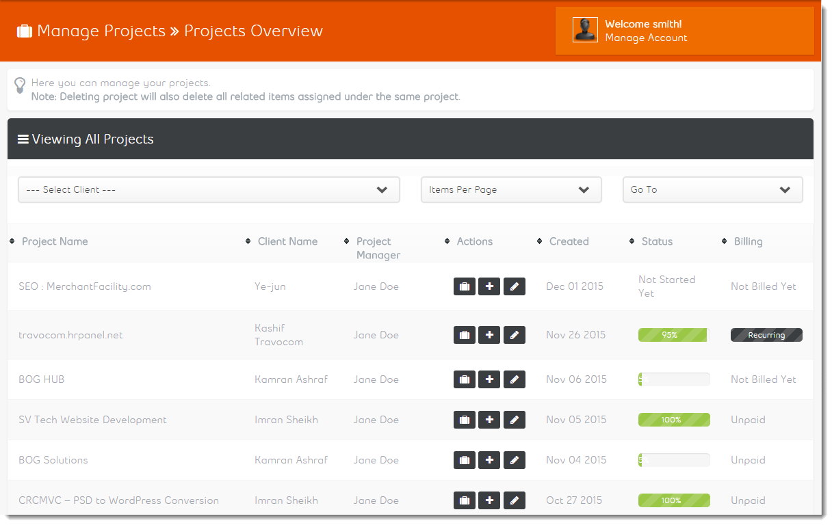Sort table by Client Name column

coord(287,241)
